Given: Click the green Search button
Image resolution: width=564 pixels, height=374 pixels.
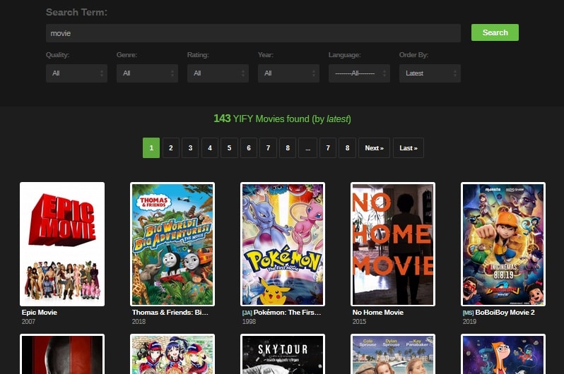Looking at the screenshot, I should [495, 32].
